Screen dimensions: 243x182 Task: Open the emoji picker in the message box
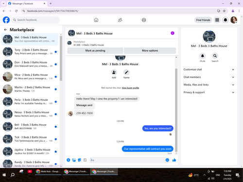click(167, 160)
